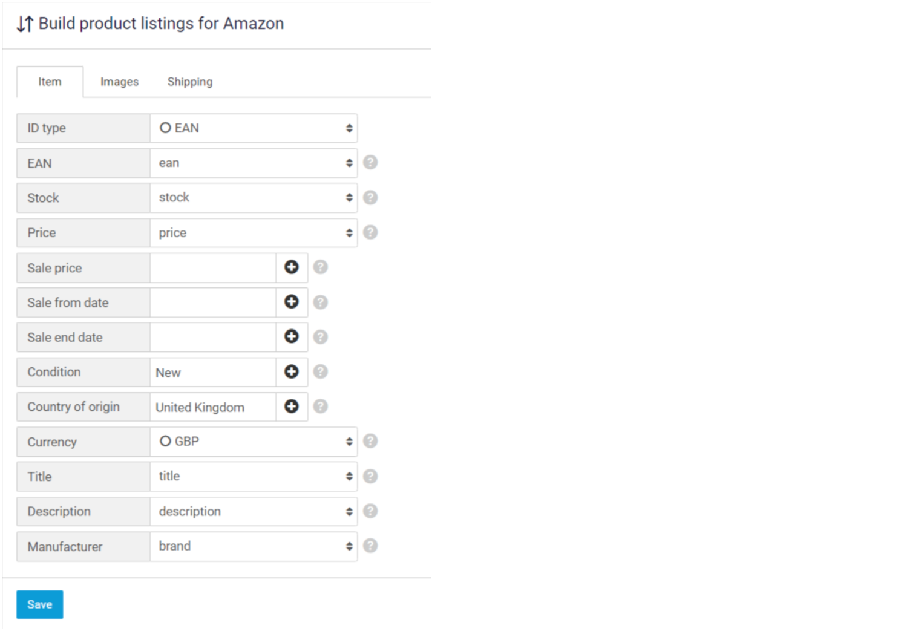The width and height of the screenshot is (910, 634).
Task: Click the plus icon next to Condition
Action: (292, 371)
